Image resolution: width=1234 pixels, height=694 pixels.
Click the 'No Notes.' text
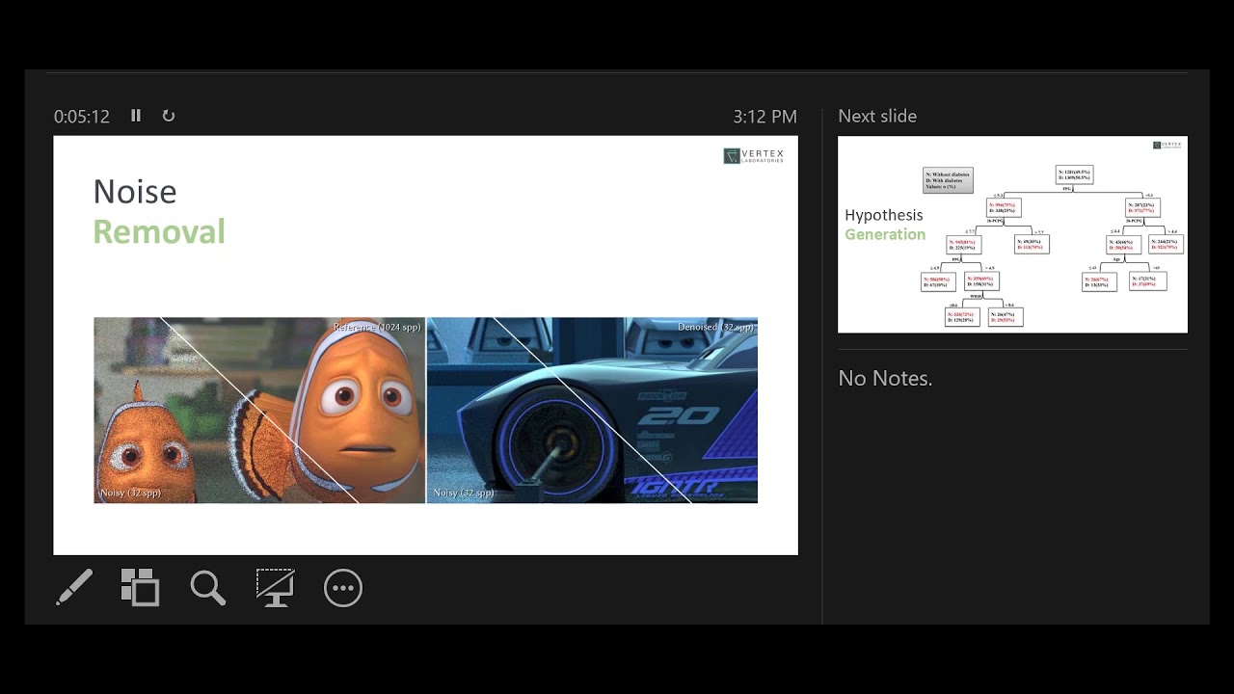click(885, 379)
